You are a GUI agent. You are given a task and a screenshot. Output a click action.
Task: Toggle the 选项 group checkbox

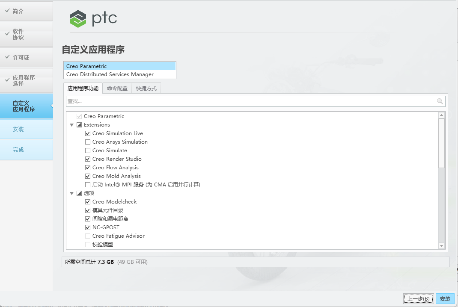pos(79,193)
